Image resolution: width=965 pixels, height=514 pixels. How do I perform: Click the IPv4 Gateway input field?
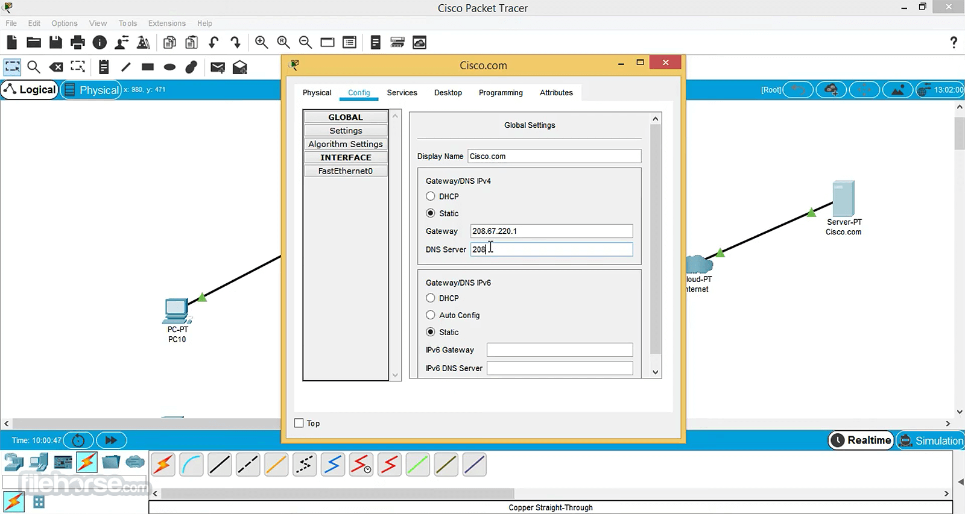[551, 231]
